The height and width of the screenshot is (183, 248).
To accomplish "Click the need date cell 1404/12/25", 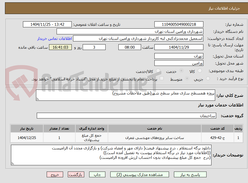I will (27, 138).
